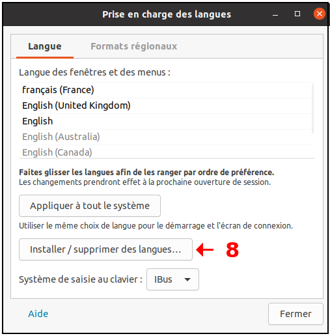
Task: Click the language list vertical scrollbar
Action: click(x=312, y=109)
